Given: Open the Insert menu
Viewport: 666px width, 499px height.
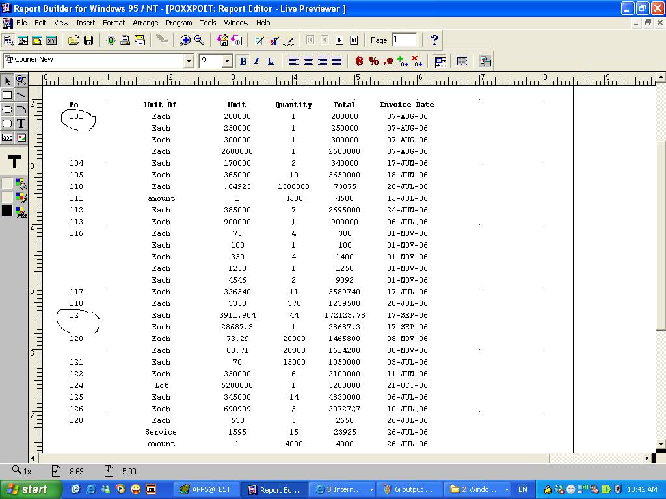Looking at the screenshot, I should point(86,23).
